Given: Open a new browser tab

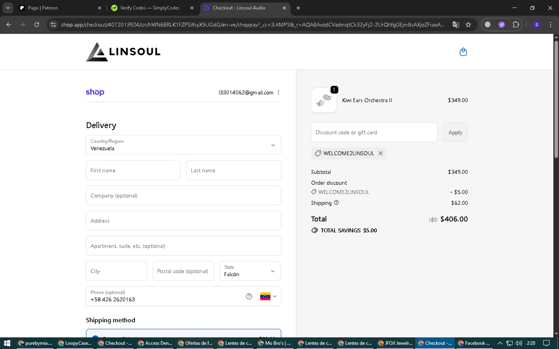Looking at the screenshot, I should coord(298,8).
